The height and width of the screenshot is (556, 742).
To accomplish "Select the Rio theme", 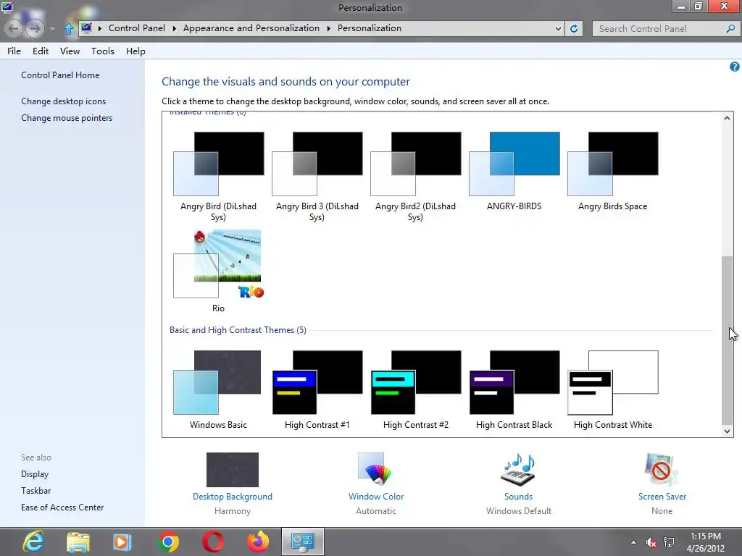I will pyautogui.click(x=218, y=271).
